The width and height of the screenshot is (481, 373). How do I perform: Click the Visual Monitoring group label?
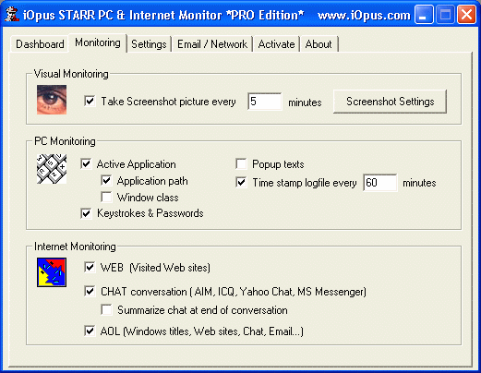[71, 74]
